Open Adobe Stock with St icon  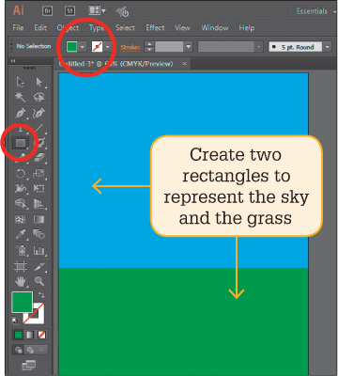pyautogui.click(x=69, y=11)
